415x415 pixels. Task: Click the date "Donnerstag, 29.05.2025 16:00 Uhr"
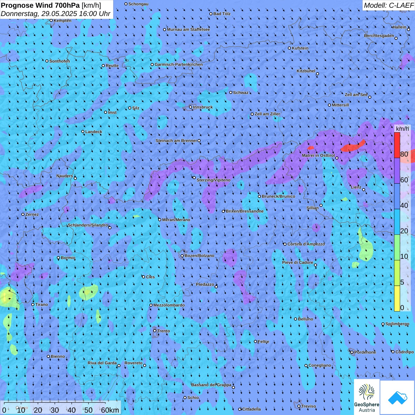click(56, 14)
